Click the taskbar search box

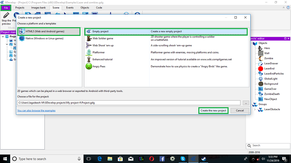click(47, 159)
